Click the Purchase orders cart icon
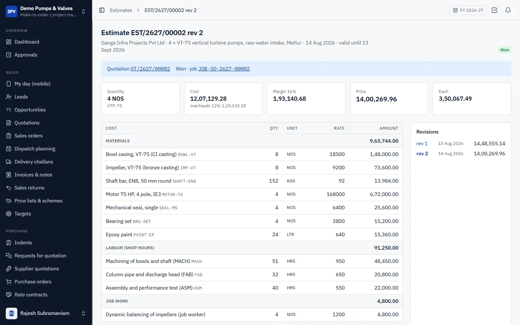Image resolution: width=520 pixels, height=325 pixels. 9,282
